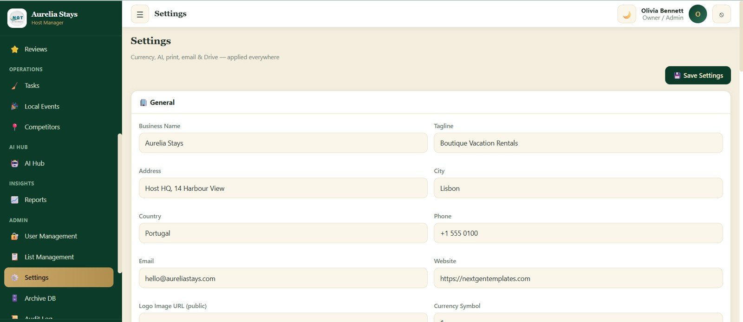Click the Business Name input field

click(x=283, y=143)
